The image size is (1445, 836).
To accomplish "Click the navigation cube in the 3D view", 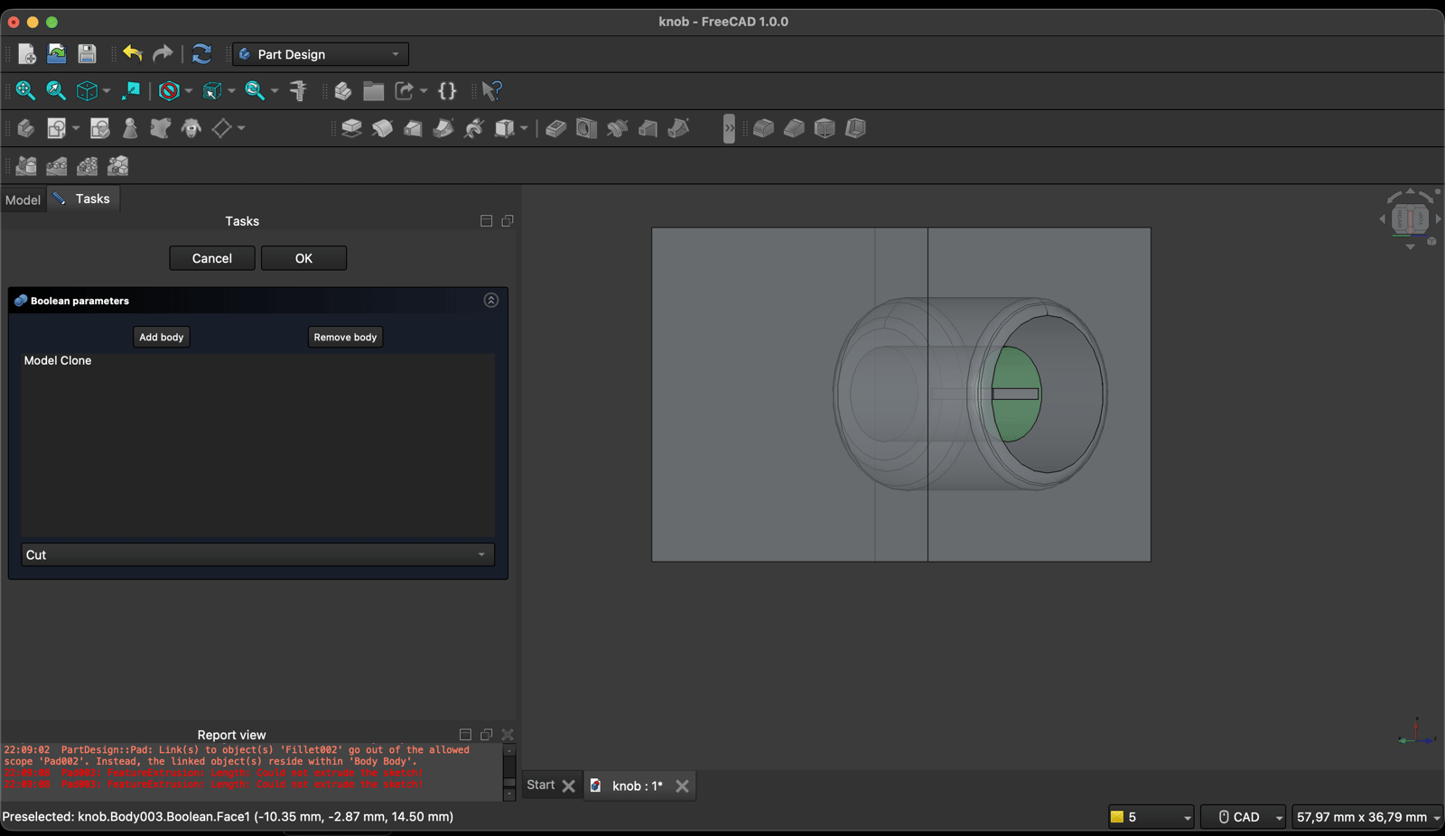I will [x=1410, y=218].
